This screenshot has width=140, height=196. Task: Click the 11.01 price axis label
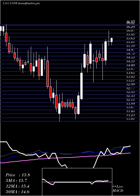pyautogui.click(x=130, y=119)
